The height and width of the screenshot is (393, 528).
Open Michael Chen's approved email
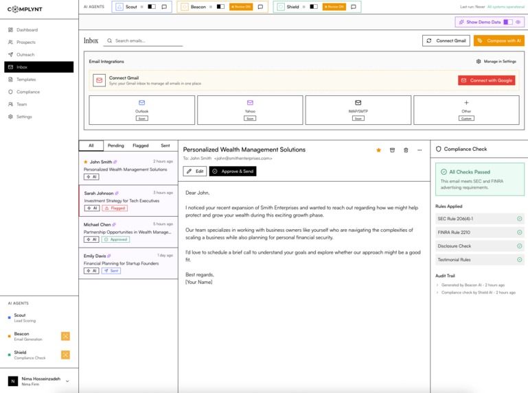128,232
